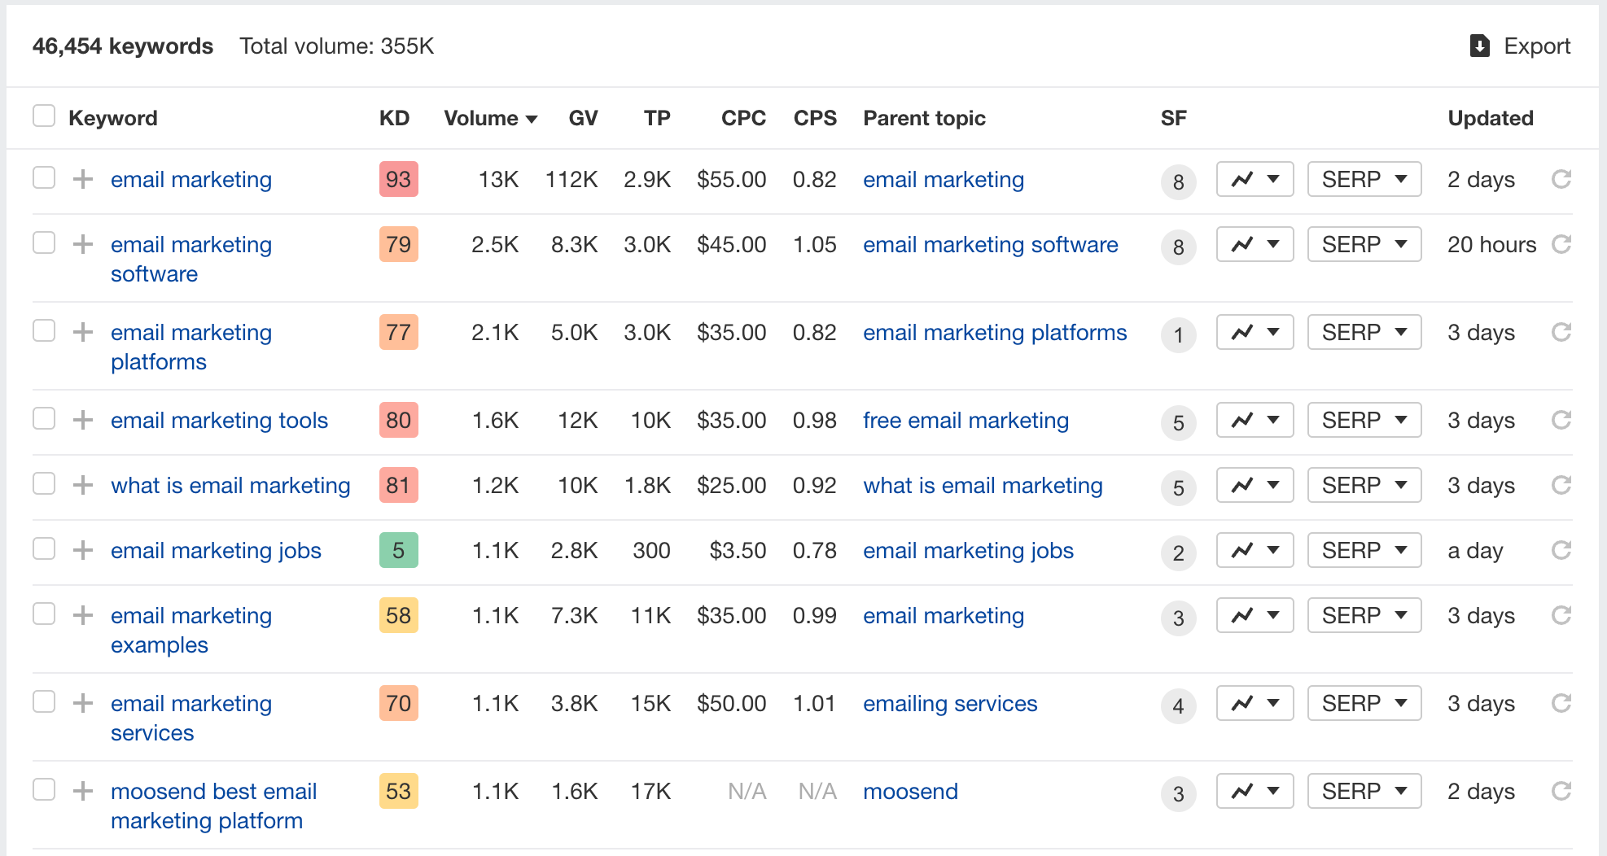Screen dimensions: 1607x856
Task: Click the plus icon beside "email marketing services"
Action: [82, 702]
